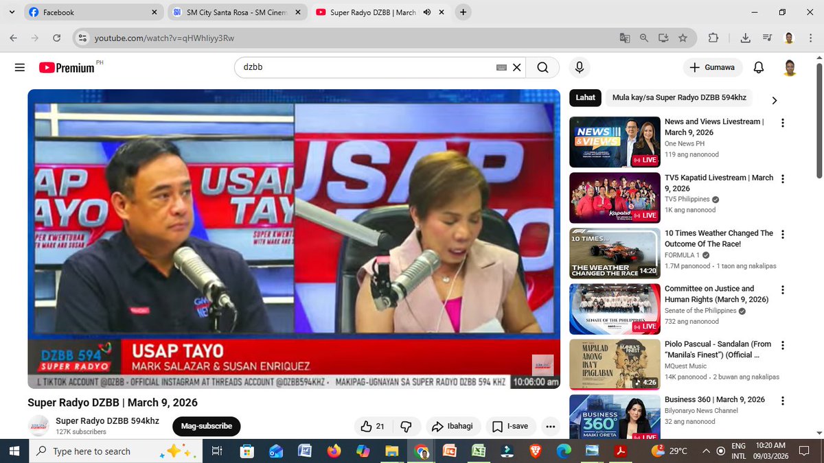Open YouTube account avatar menu

790,67
